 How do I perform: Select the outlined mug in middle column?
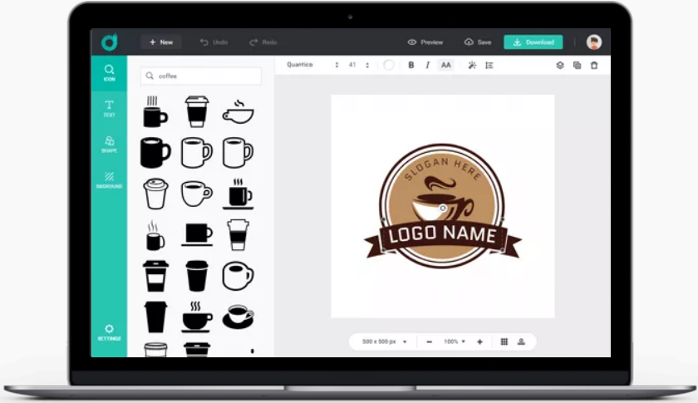(x=196, y=153)
